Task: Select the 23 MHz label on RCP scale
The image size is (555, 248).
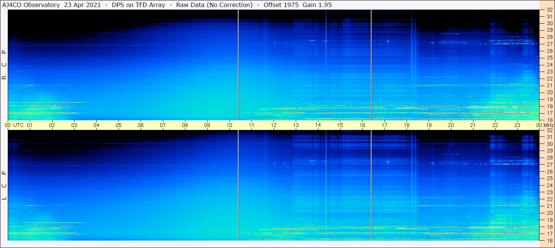Action: click(549, 72)
